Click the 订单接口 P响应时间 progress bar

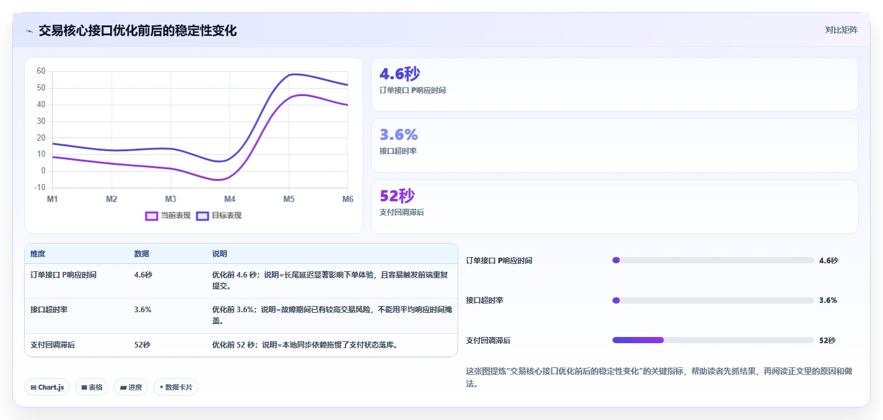pos(713,260)
